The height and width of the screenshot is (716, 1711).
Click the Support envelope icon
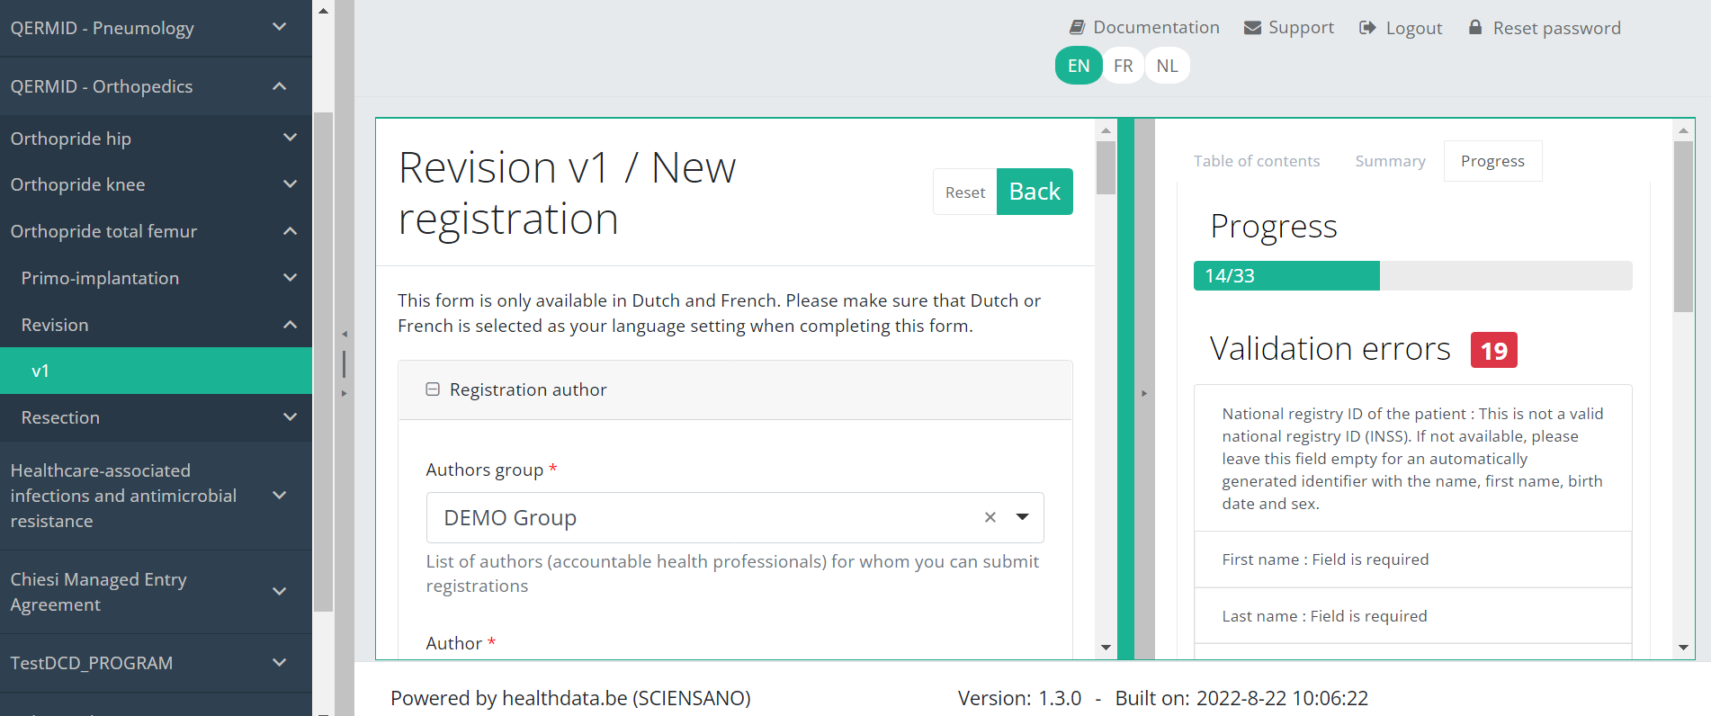point(1252,28)
